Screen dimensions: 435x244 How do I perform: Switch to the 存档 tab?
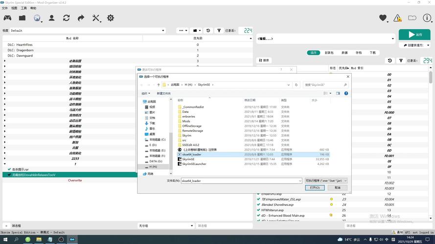pos(359,53)
